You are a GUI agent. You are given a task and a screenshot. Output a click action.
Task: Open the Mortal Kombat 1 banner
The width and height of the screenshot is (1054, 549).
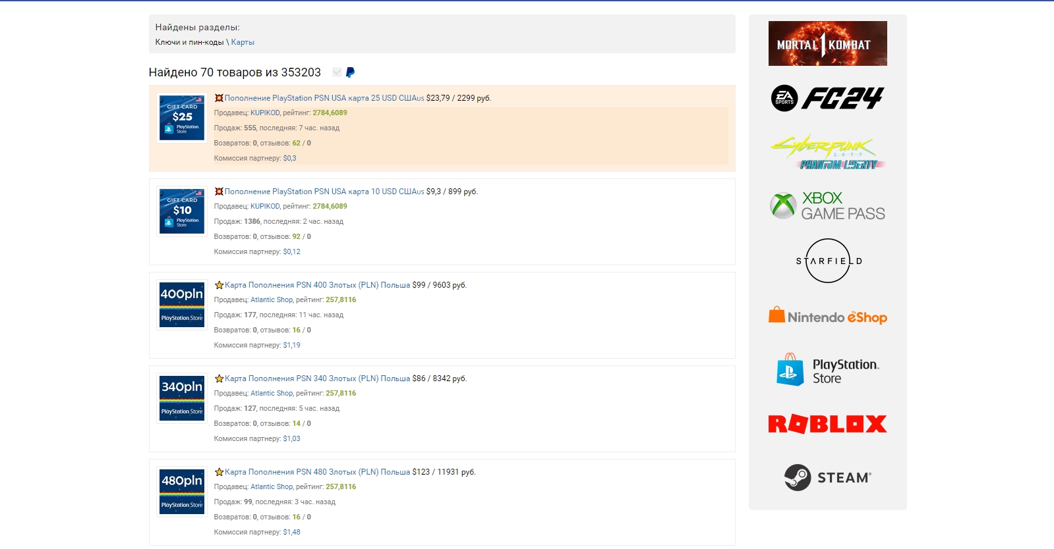pos(827,43)
